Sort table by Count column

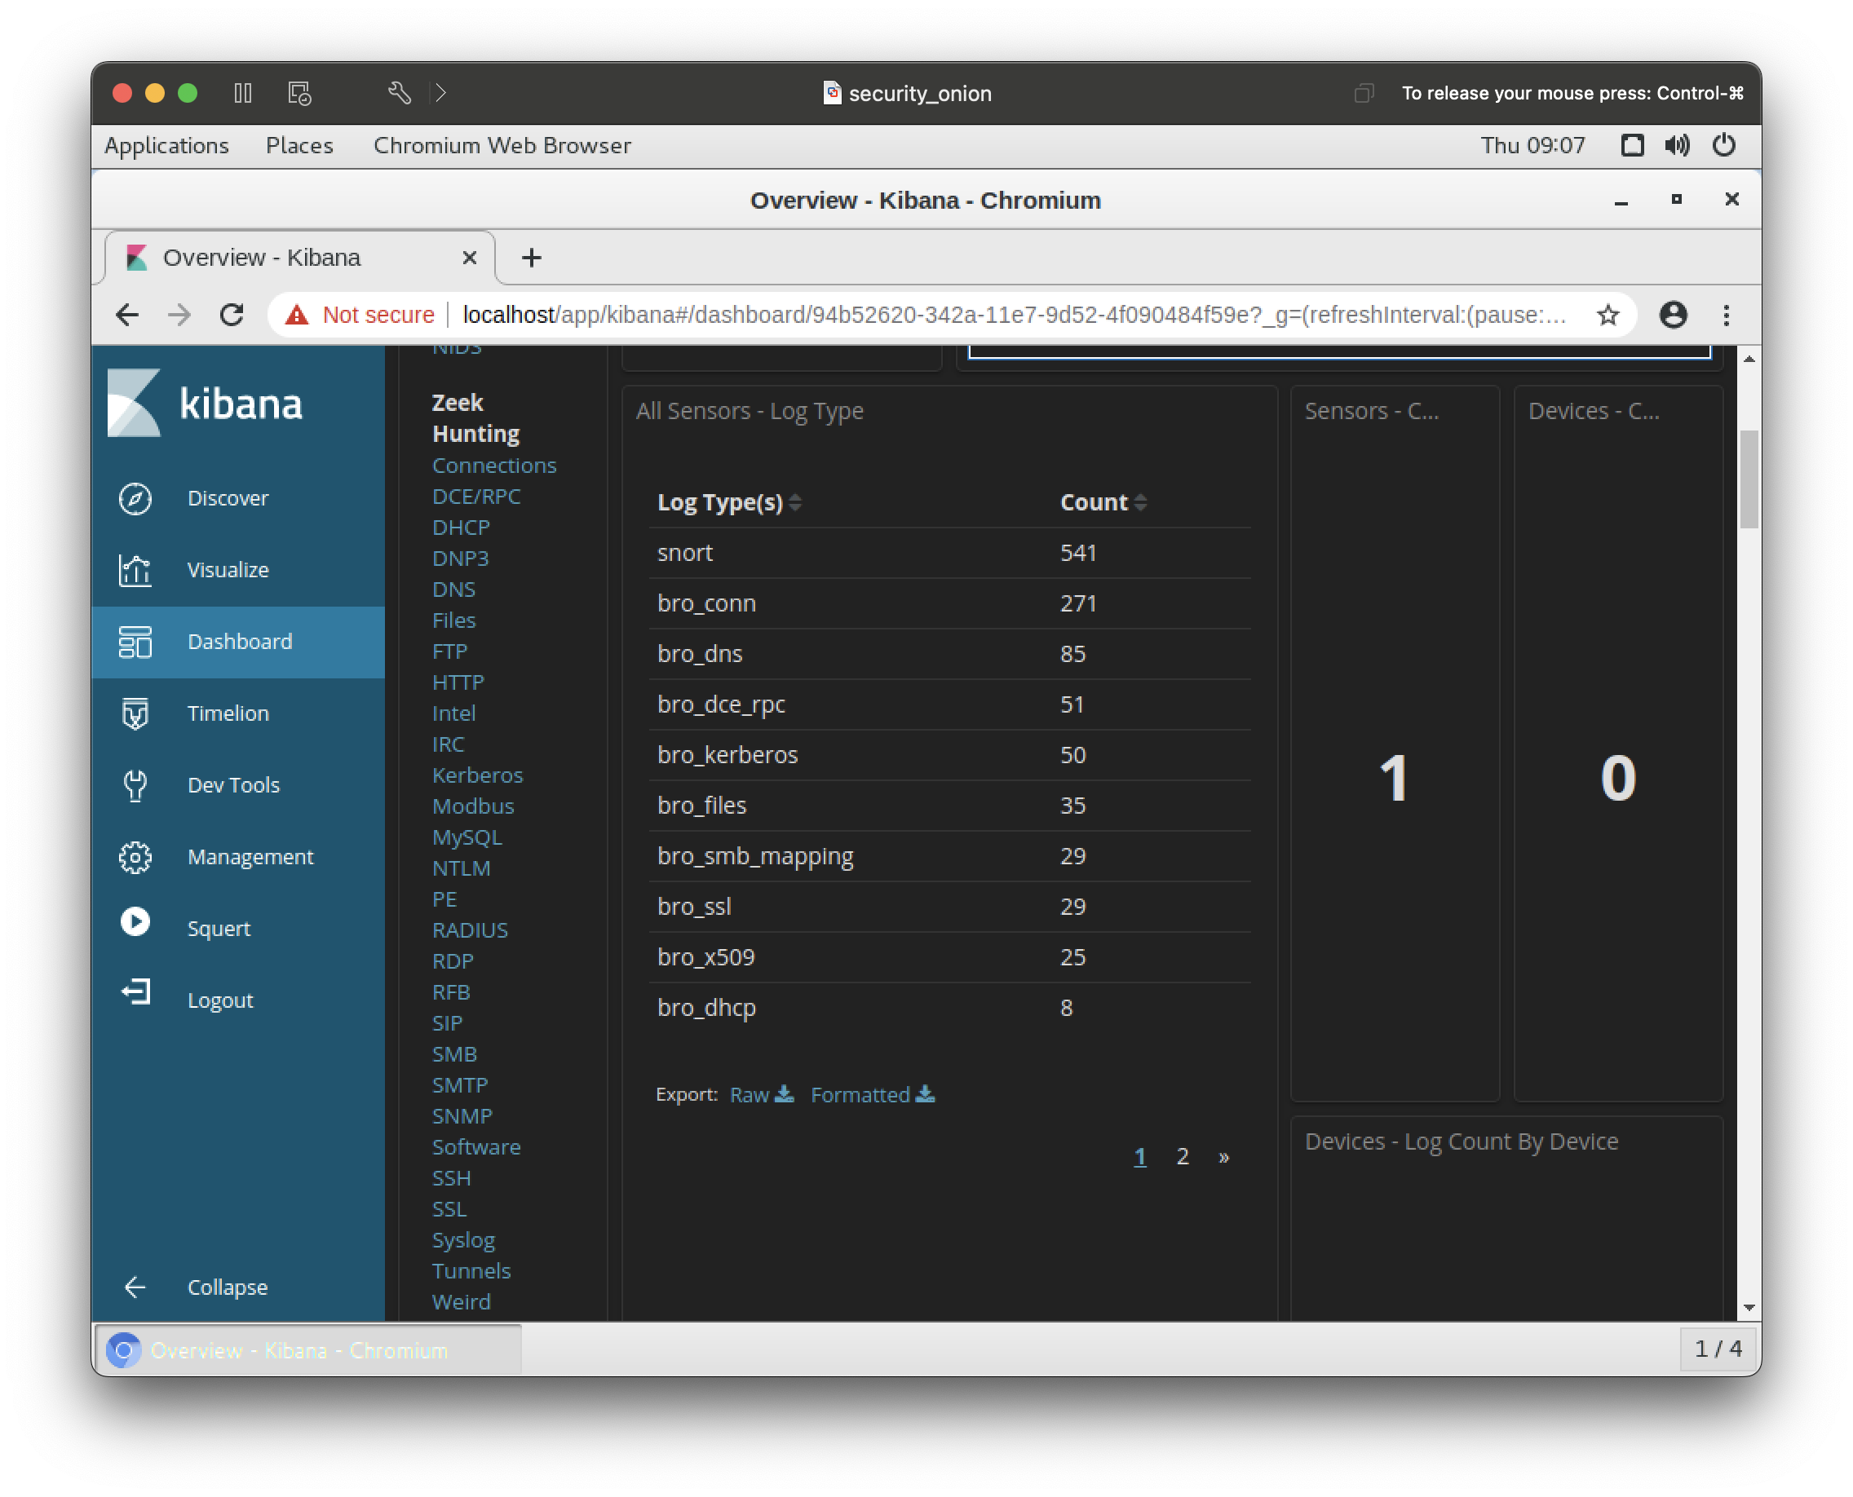click(x=1103, y=502)
